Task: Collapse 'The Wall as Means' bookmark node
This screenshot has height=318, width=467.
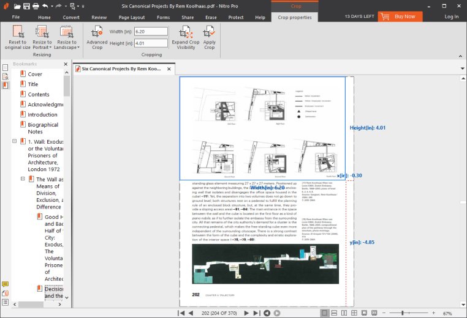Action: click(x=23, y=179)
